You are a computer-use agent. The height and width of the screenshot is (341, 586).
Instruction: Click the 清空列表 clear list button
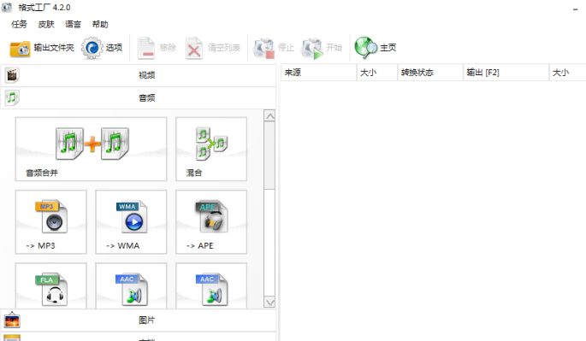click(x=213, y=48)
